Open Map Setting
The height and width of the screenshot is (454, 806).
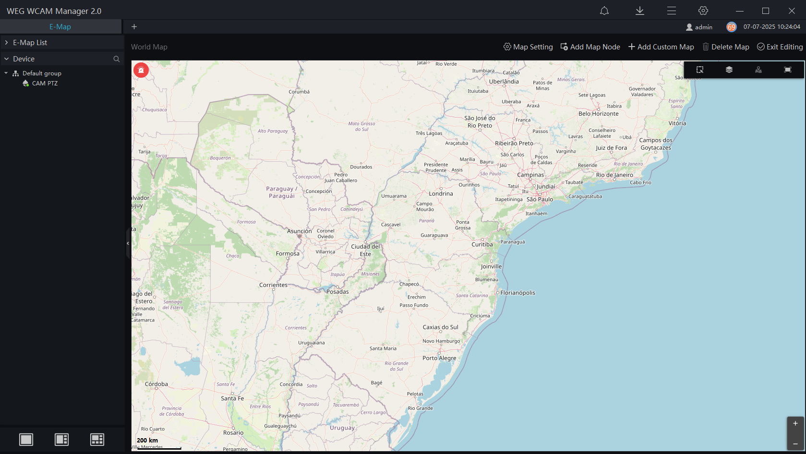tap(528, 47)
